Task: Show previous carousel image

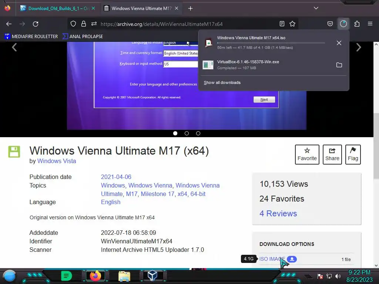Action: click(x=14, y=47)
